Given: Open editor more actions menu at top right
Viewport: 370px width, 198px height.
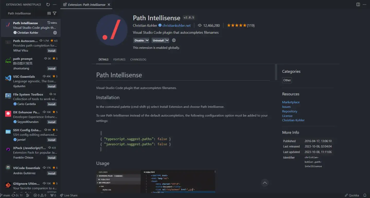Looking at the screenshot, I should click(x=365, y=4).
